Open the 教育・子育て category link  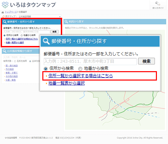point(12,73)
